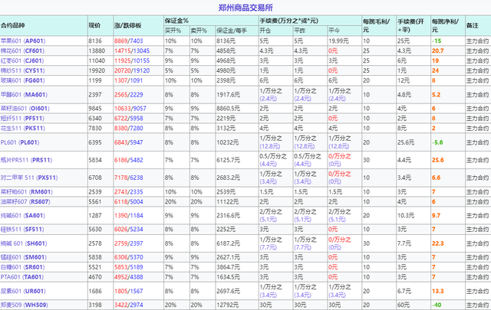This screenshot has width=491, height=310.
Task: Select the AP601 平今 fee 19.99元
Action: [338, 41]
